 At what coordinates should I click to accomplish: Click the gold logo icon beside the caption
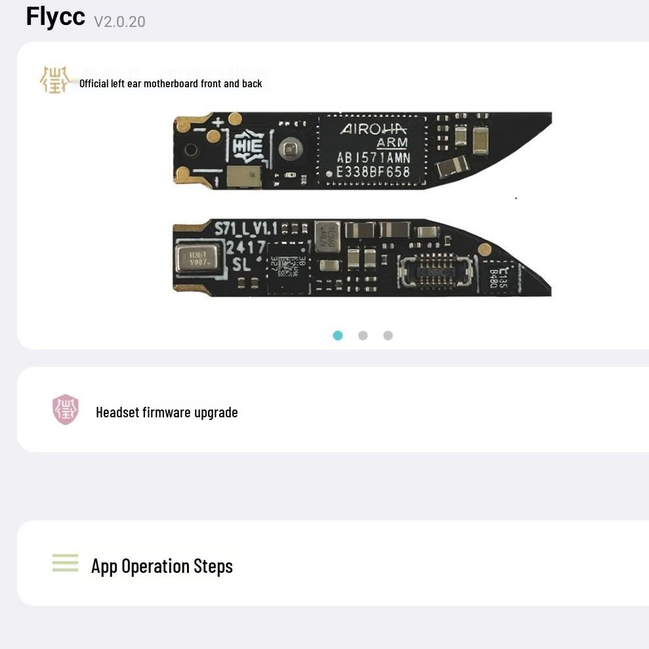pyautogui.click(x=54, y=80)
